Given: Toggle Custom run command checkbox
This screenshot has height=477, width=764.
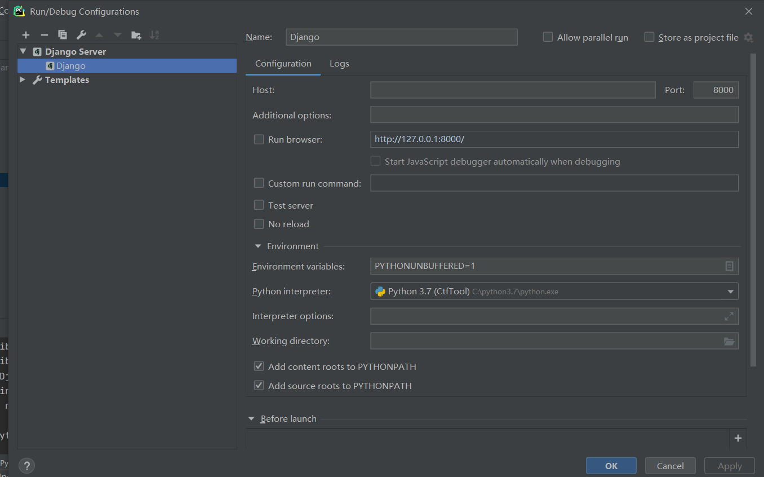Looking at the screenshot, I should pos(259,183).
